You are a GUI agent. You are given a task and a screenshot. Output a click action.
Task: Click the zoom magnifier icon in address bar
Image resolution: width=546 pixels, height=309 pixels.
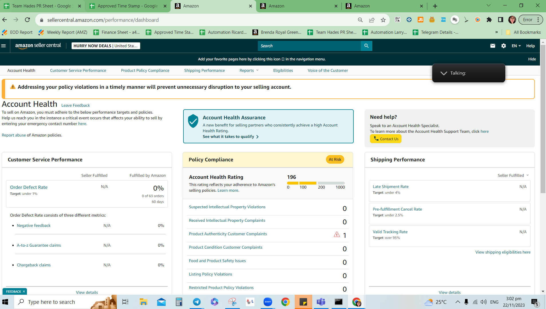click(x=360, y=20)
